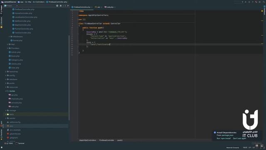Collapse the routes folder
The image size is (266, 150).
pyautogui.click(x=5, y=91)
